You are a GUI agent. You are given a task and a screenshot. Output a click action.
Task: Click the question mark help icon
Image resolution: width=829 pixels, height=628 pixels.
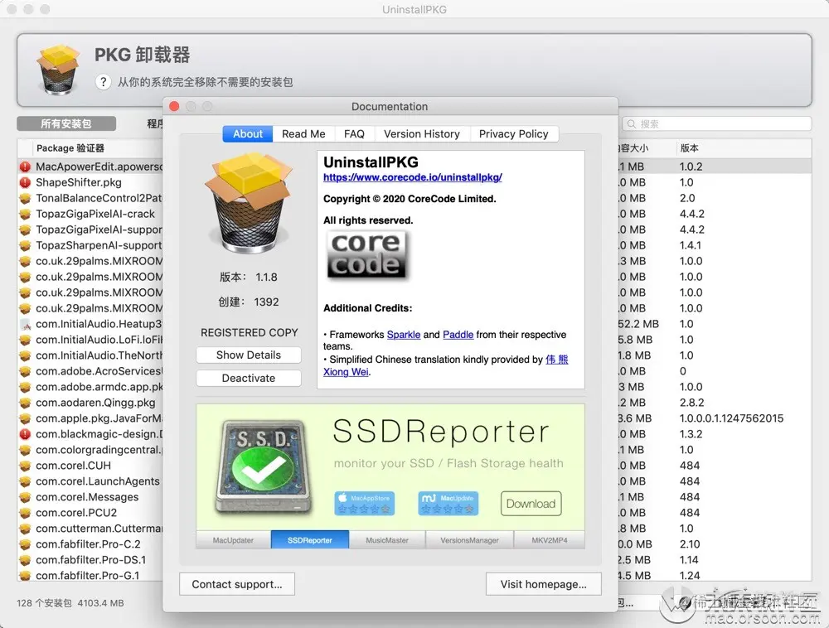[x=104, y=82]
